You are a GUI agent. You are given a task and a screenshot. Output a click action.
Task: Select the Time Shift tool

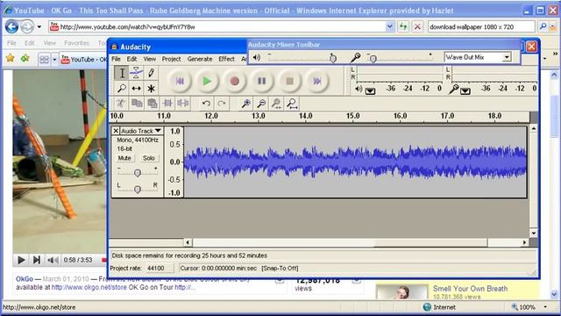coord(137,88)
